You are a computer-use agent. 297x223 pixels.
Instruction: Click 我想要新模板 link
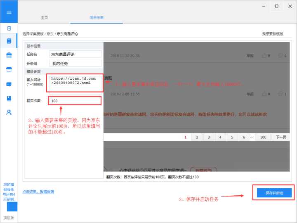click(x=272, y=34)
